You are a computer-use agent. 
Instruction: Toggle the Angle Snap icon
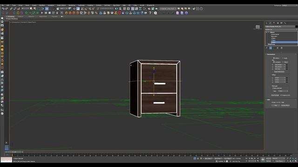tap(86, 9)
